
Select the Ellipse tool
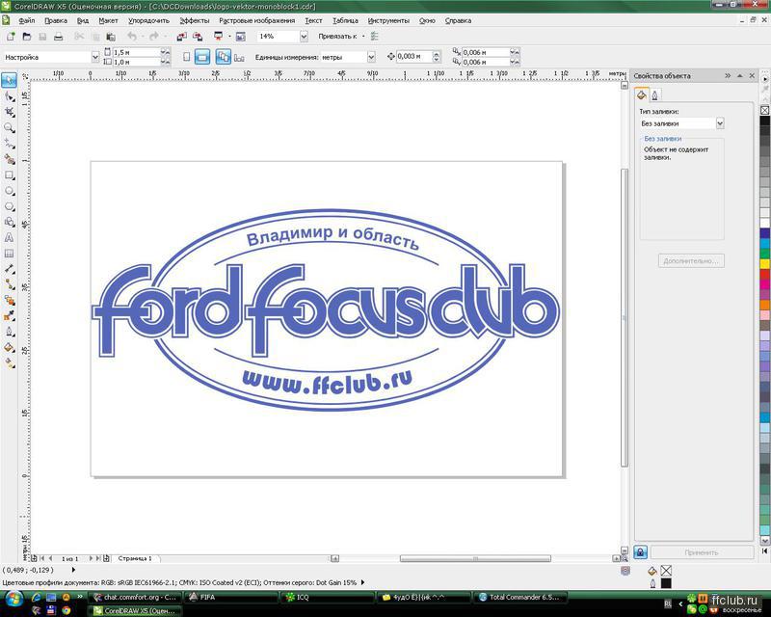click(x=9, y=191)
